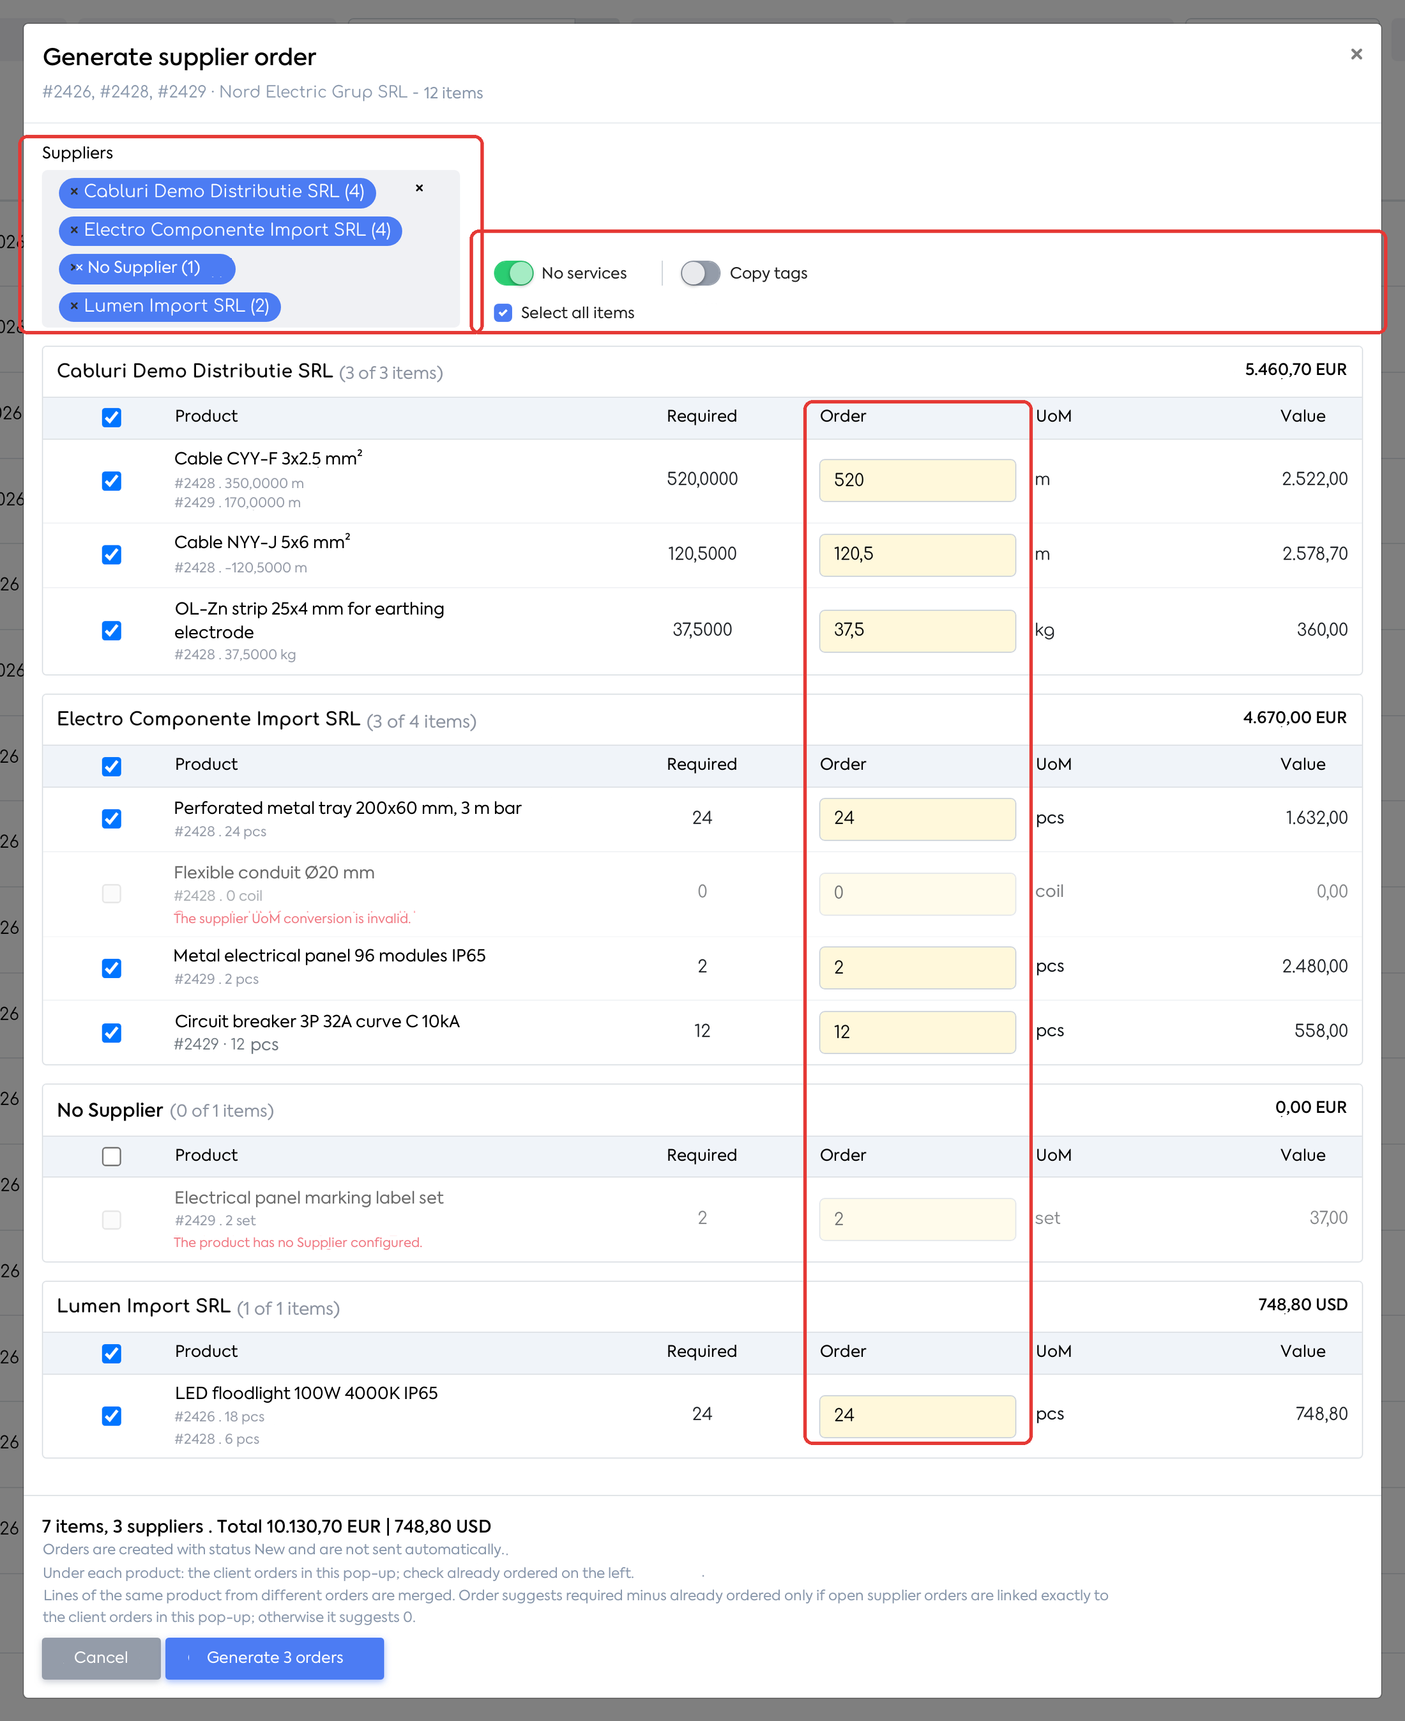
Task: Edit order quantity for LED floodlight
Action: point(917,1416)
